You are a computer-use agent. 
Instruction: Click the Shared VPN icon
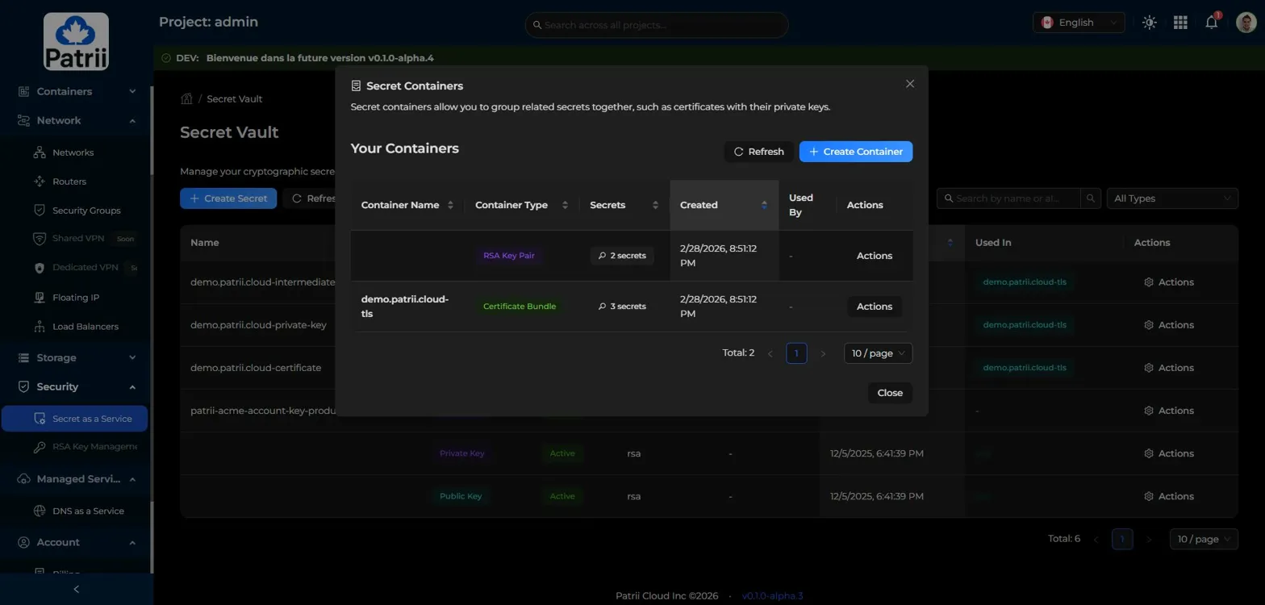pos(39,239)
